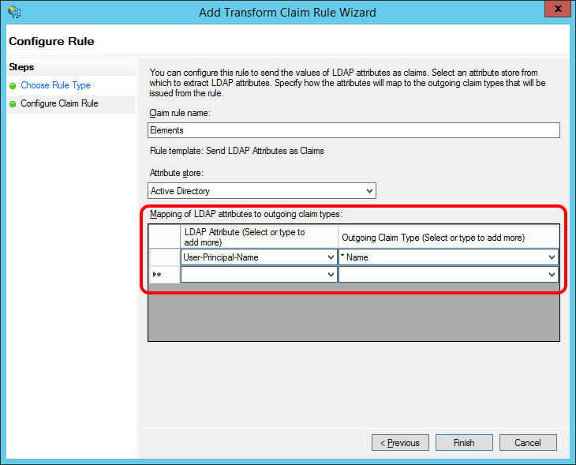576x465 pixels.
Task: Click the Mapping of LDAP attributes label
Action: tap(245, 214)
